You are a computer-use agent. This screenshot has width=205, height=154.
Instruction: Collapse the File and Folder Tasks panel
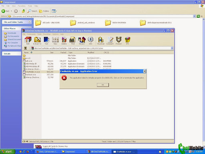tap(30, 22)
